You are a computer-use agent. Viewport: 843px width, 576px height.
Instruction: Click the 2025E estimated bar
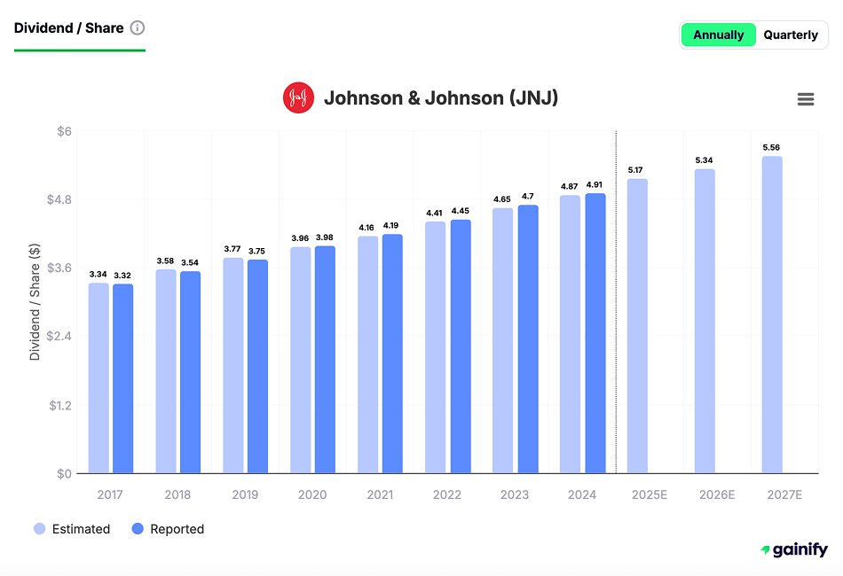pos(637,326)
